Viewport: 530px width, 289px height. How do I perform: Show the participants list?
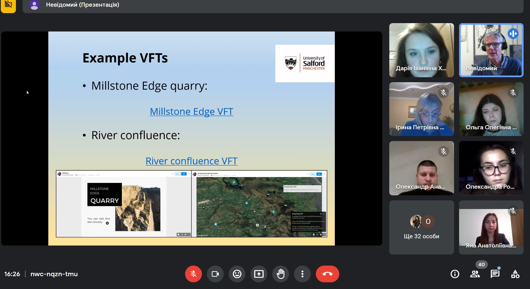[475, 274]
